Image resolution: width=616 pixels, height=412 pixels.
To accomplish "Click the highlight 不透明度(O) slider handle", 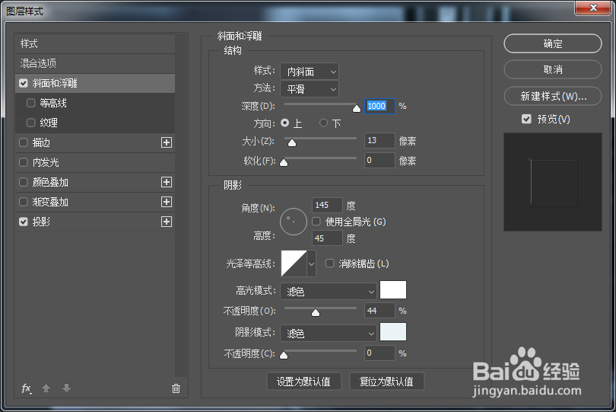I will click(x=316, y=312).
